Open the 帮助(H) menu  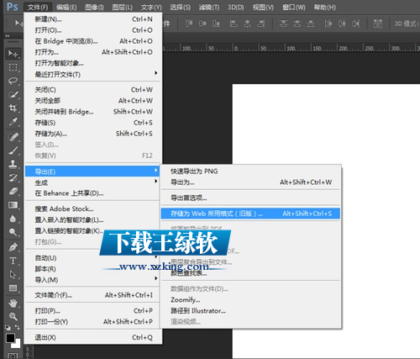point(324,7)
